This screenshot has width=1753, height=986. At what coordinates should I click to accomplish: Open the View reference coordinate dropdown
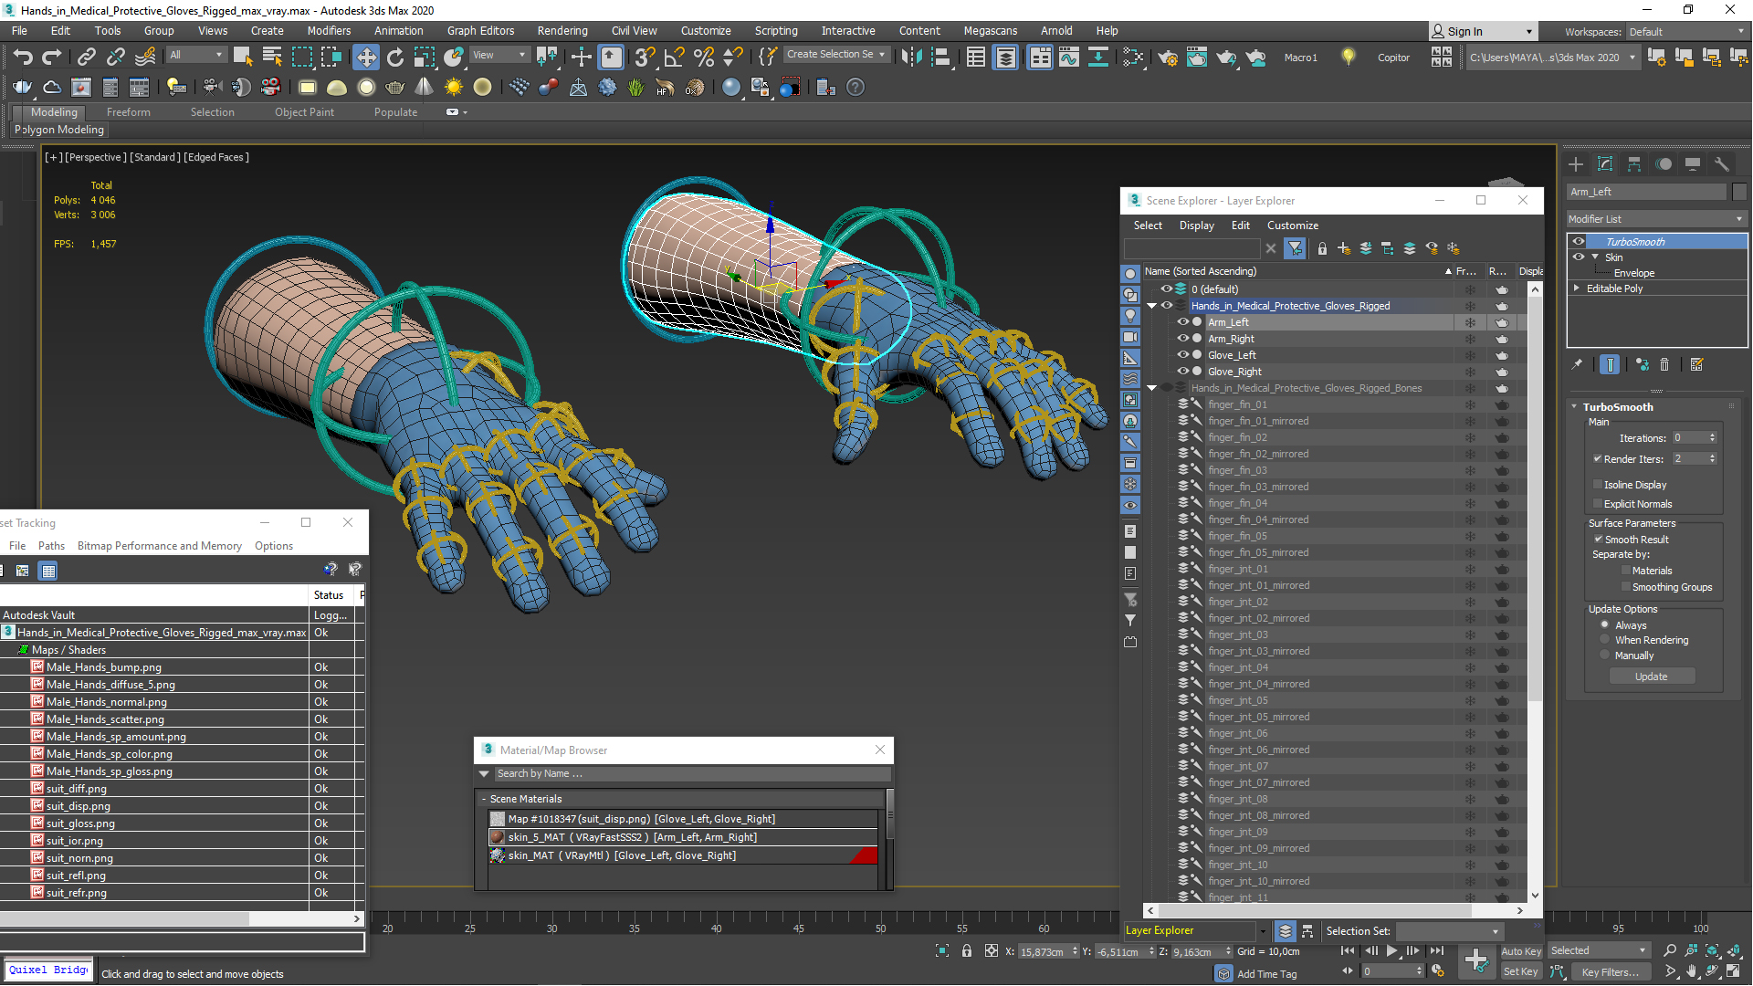coord(499,55)
